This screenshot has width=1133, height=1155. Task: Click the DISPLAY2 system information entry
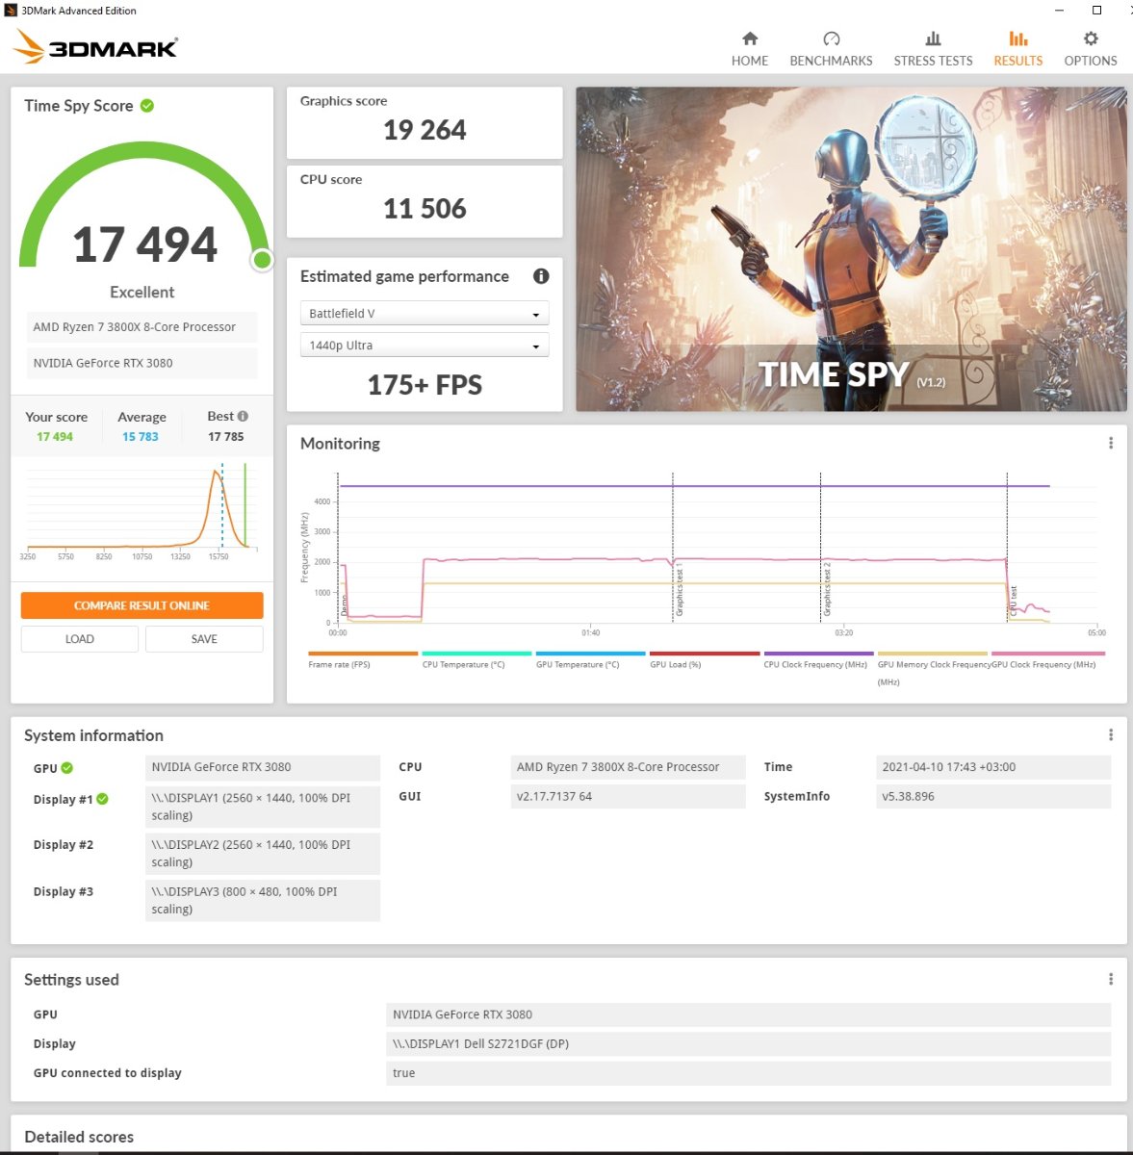[263, 854]
